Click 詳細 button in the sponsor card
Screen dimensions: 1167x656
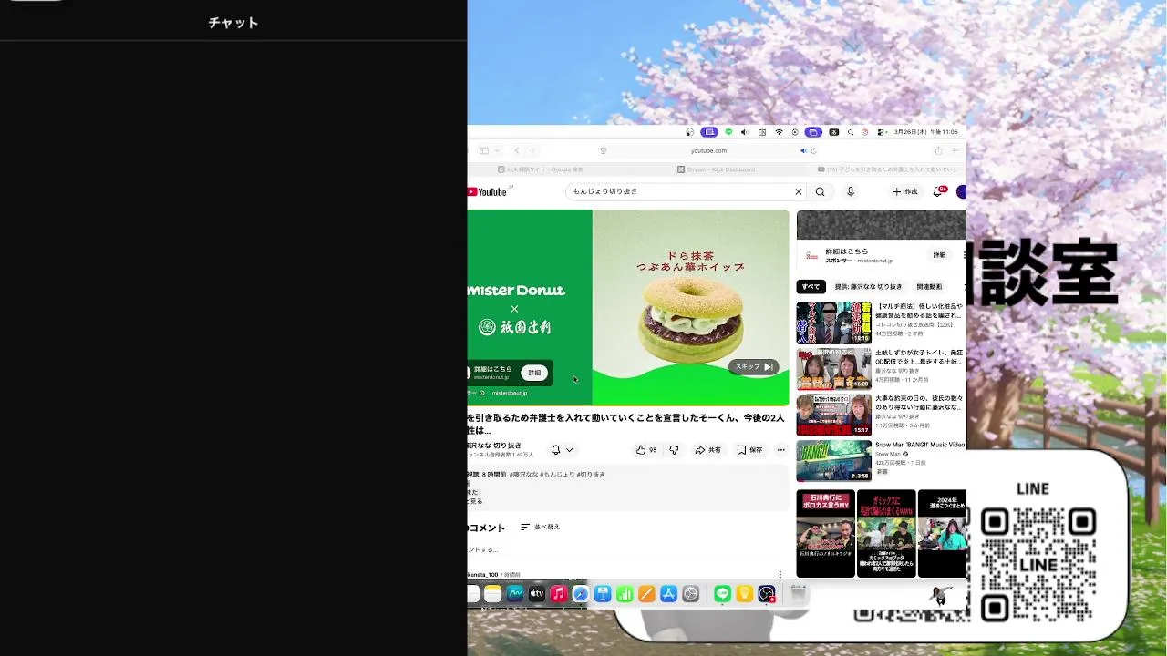939,255
